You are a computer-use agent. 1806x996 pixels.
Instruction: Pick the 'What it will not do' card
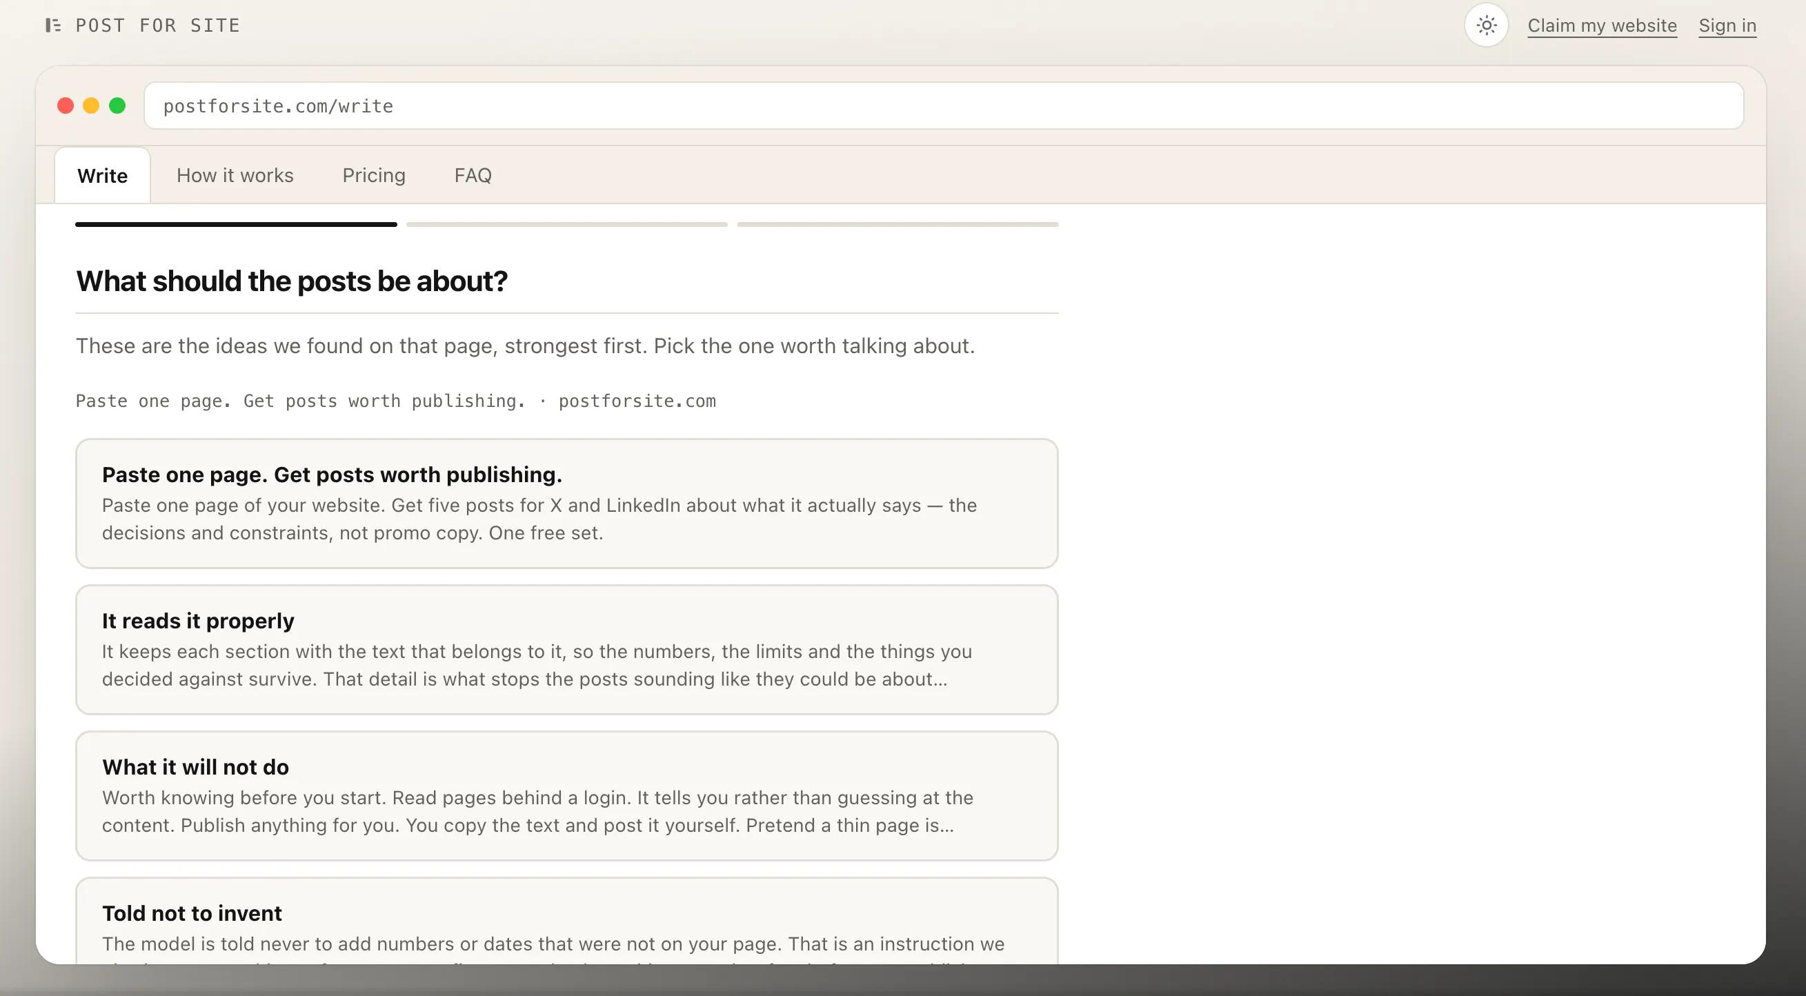coord(566,796)
